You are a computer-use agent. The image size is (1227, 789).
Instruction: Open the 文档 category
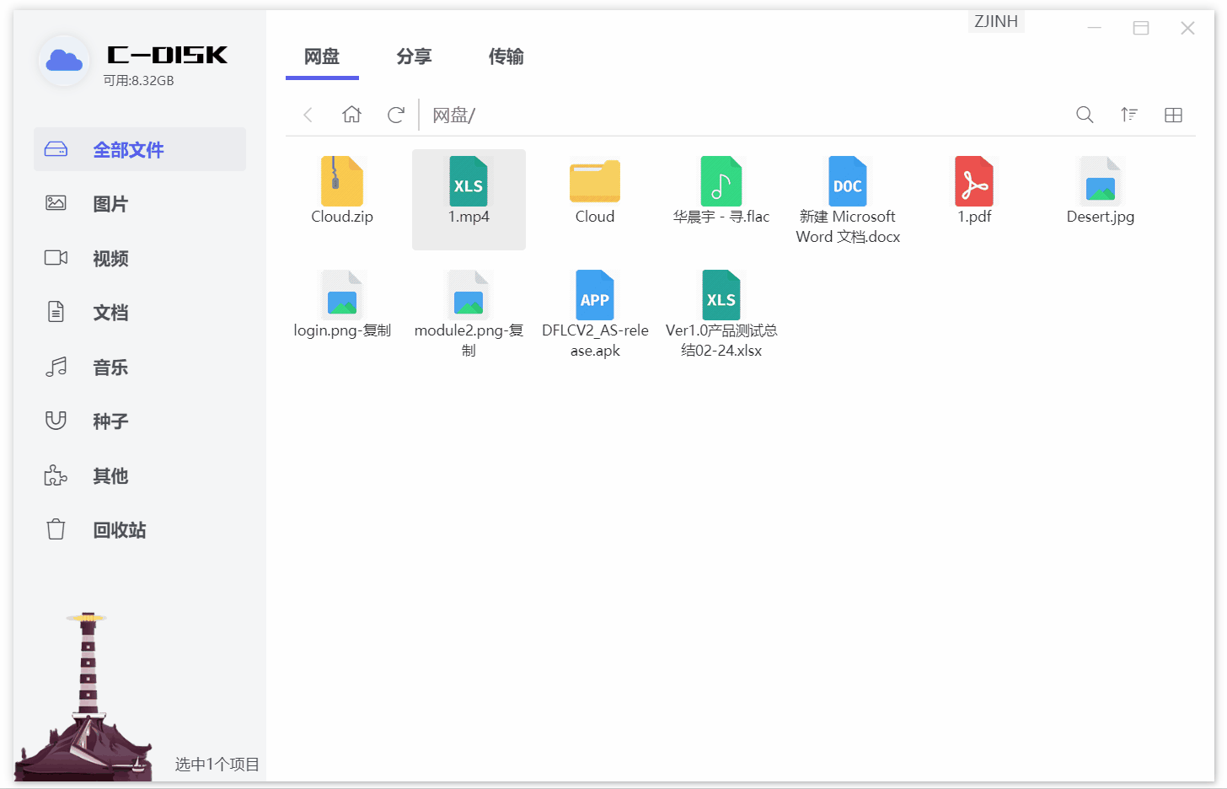pyautogui.click(x=110, y=312)
